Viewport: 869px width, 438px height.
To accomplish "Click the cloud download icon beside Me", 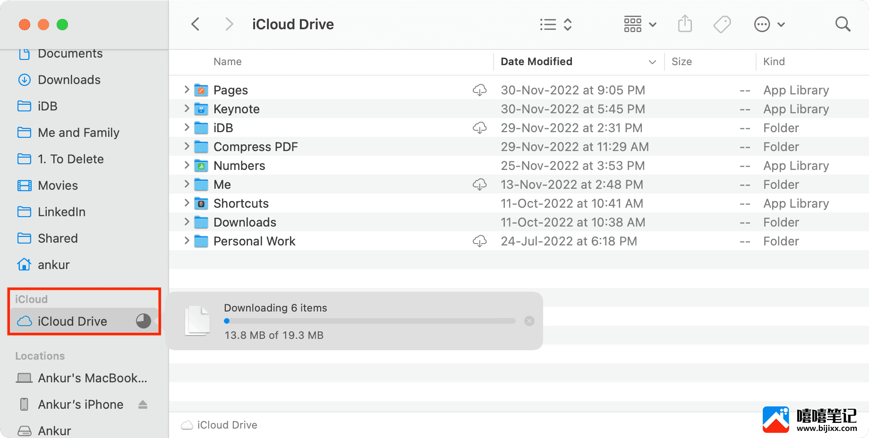I will coord(480,185).
